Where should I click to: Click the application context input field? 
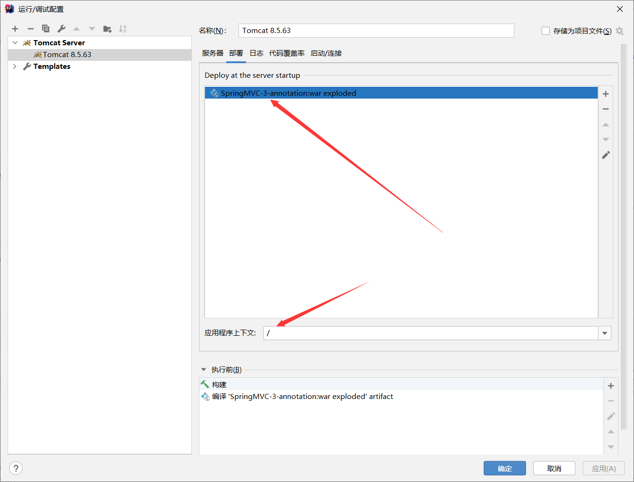pos(431,333)
